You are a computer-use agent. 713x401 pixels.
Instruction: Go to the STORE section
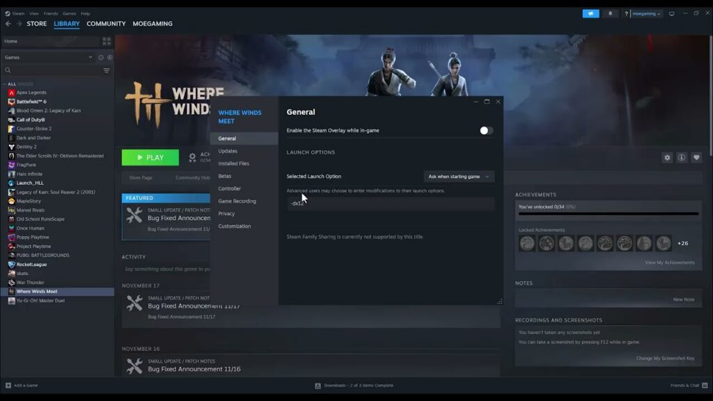[36, 24]
